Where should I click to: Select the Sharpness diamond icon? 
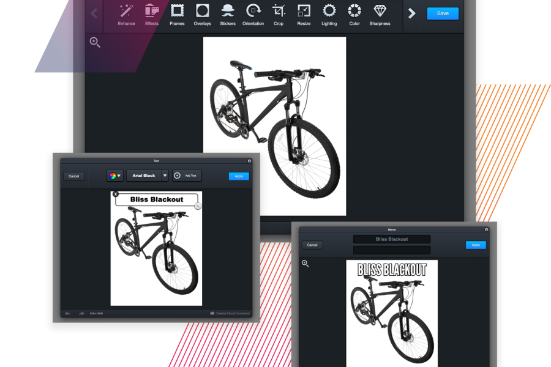(x=380, y=15)
